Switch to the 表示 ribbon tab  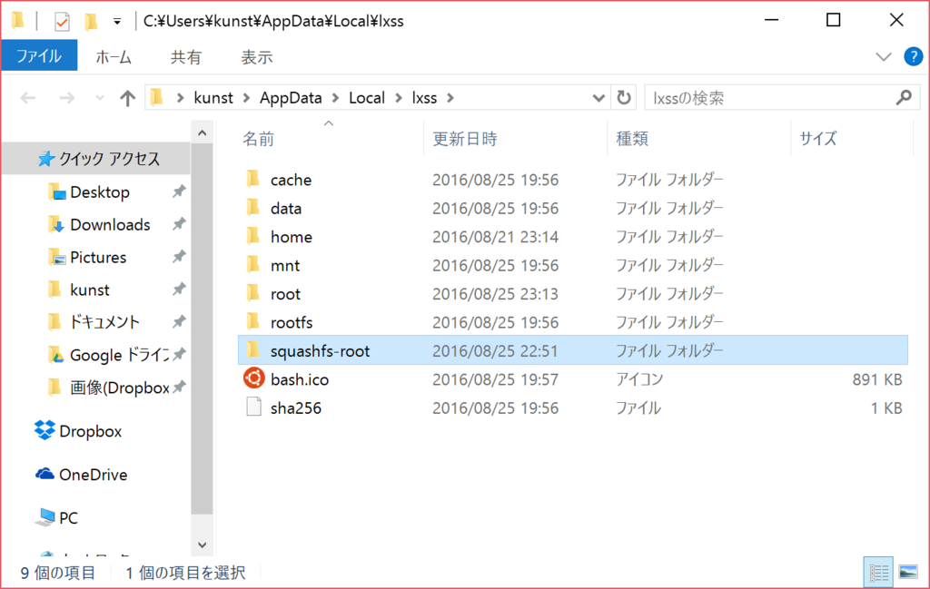pos(257,57)
